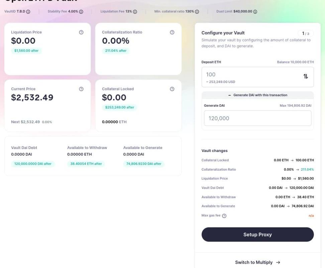Collapse Generate DAI with this transaction
The image size is (325, 268).
257,95
